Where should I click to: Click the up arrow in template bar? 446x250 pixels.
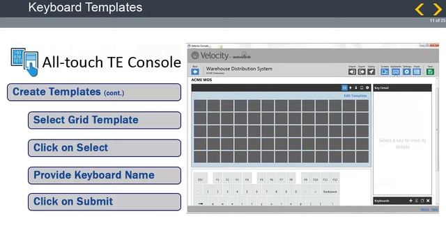pyautogui.click(x=351, y=88)
